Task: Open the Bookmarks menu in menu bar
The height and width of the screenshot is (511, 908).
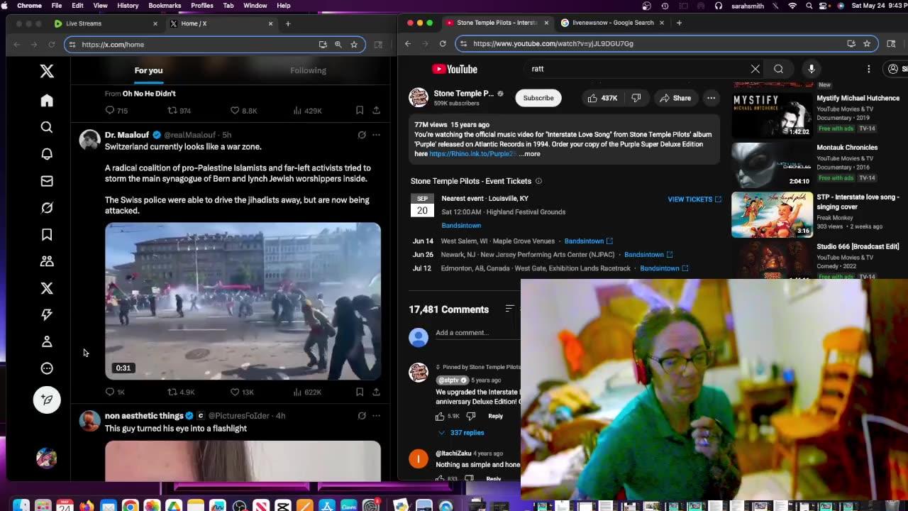Action: 165,6
